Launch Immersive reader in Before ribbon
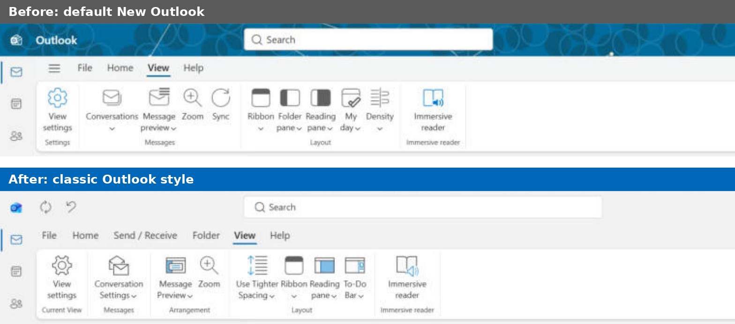 [x=433, y=98]
